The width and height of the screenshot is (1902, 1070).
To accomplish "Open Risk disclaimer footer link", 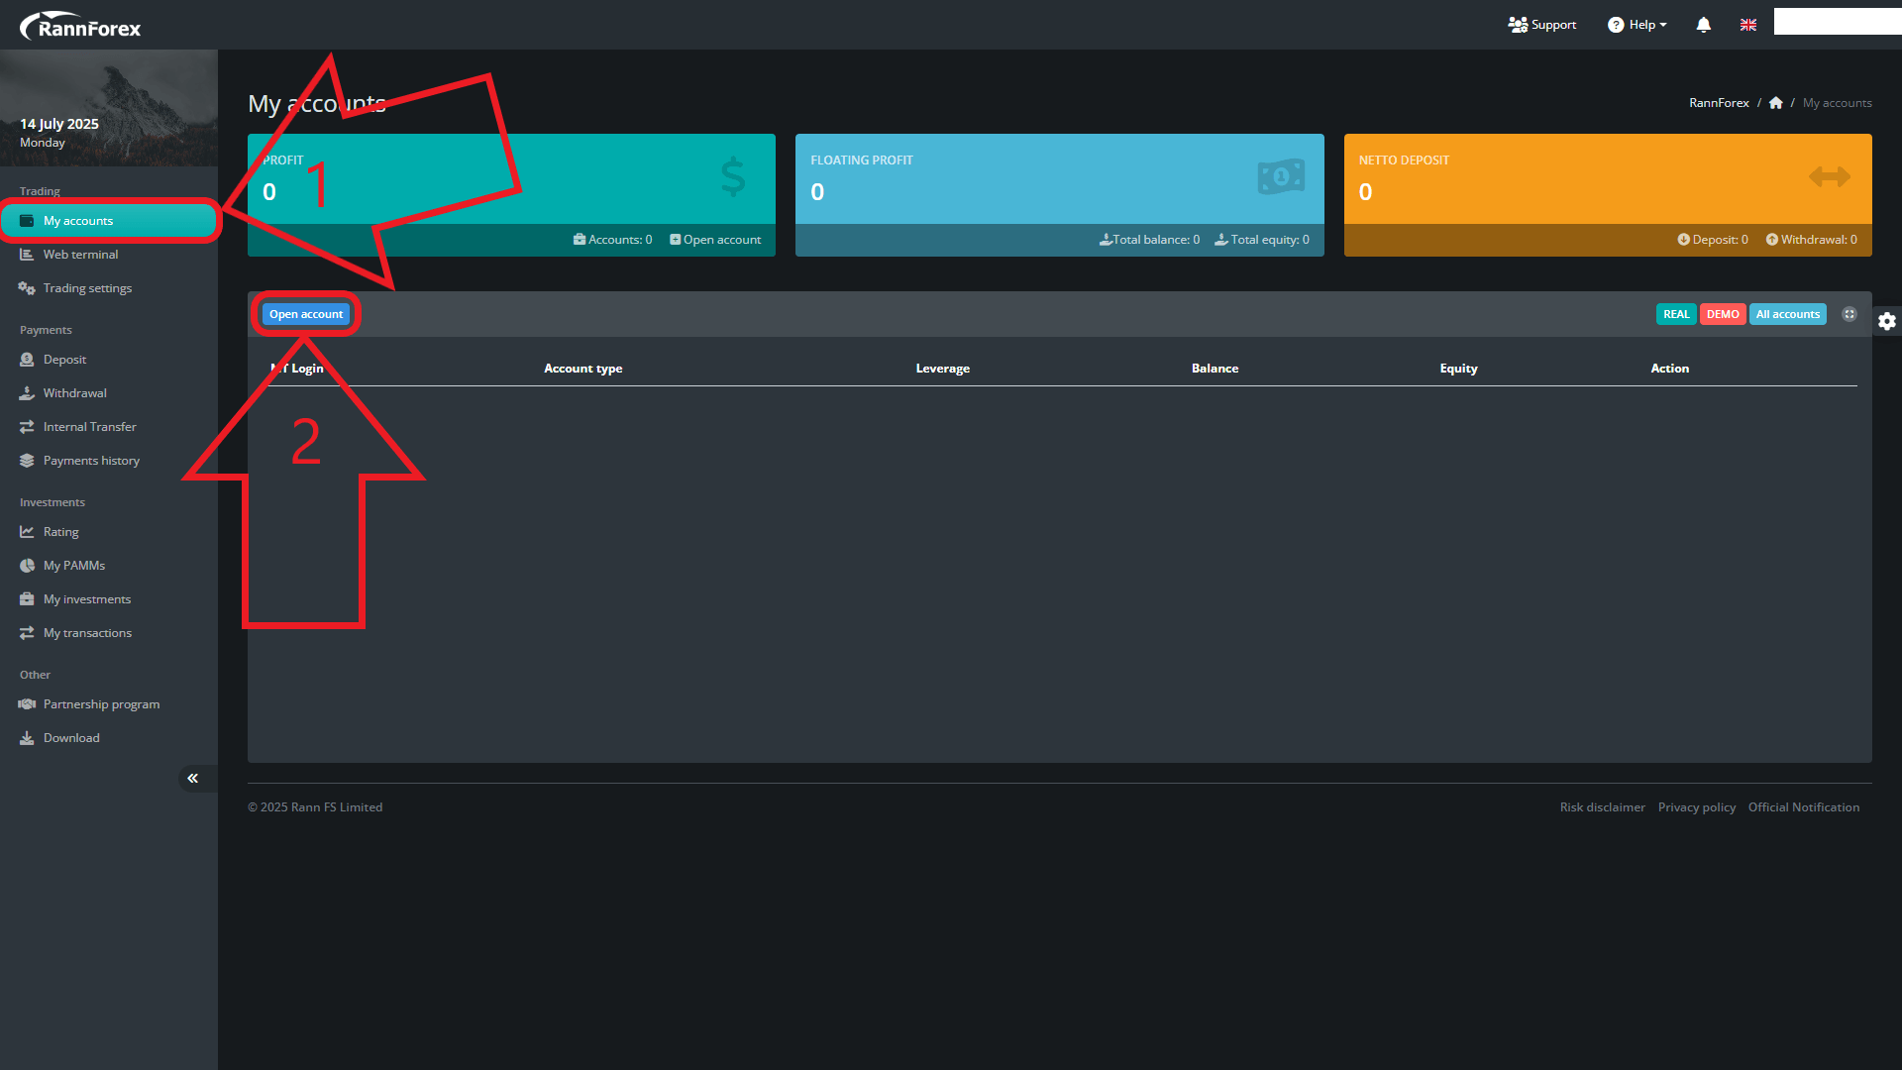I will tap(1602, 807).
